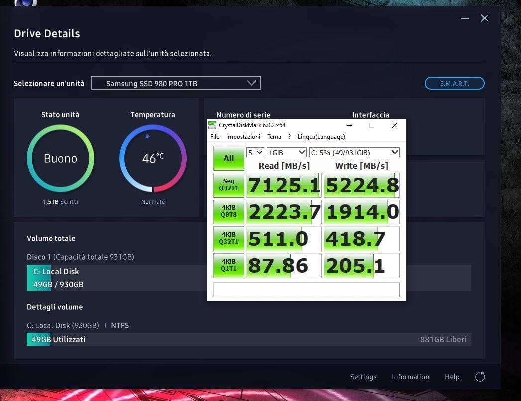The image size is (521, 401).
Task: Minimize the CrystalDiskMark window
Action: (x=349, y=125)
